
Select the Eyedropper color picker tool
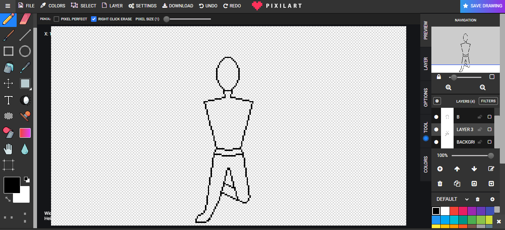(25, 67)
